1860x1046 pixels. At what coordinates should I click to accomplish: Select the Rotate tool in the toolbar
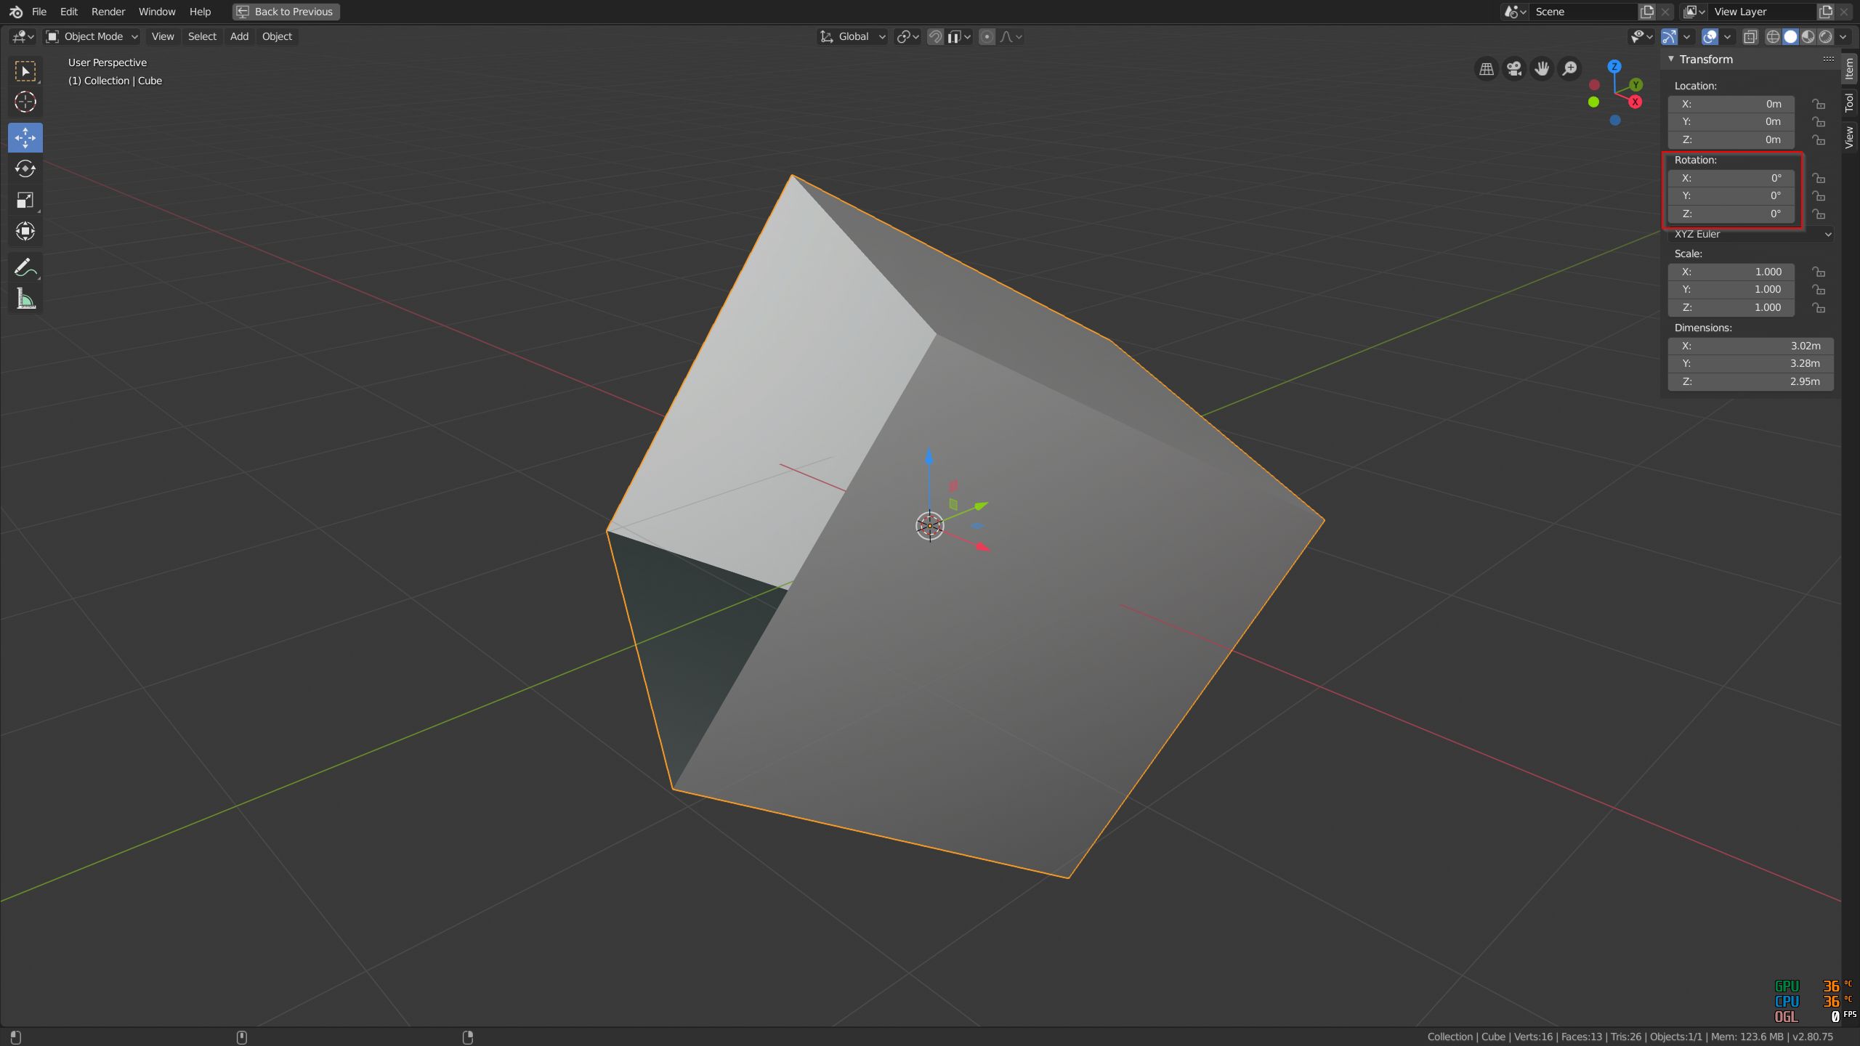[25, 169]
